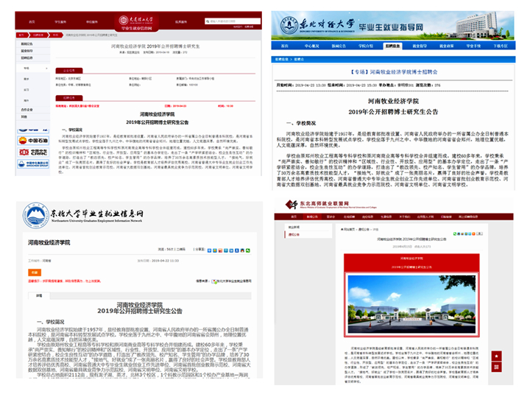Click the Dongbei University of Finance round emblem

pos(289,25)
